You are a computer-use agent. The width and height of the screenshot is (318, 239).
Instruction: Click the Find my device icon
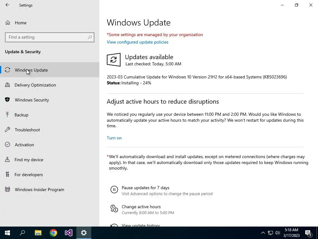pos(7,159)
